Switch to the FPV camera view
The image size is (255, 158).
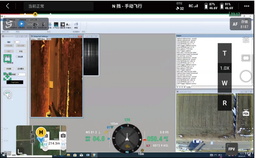click(231, 149)
